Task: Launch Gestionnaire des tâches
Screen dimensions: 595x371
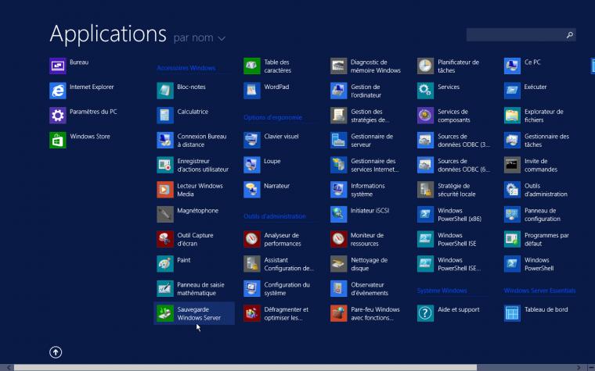Action: [512, 140]
